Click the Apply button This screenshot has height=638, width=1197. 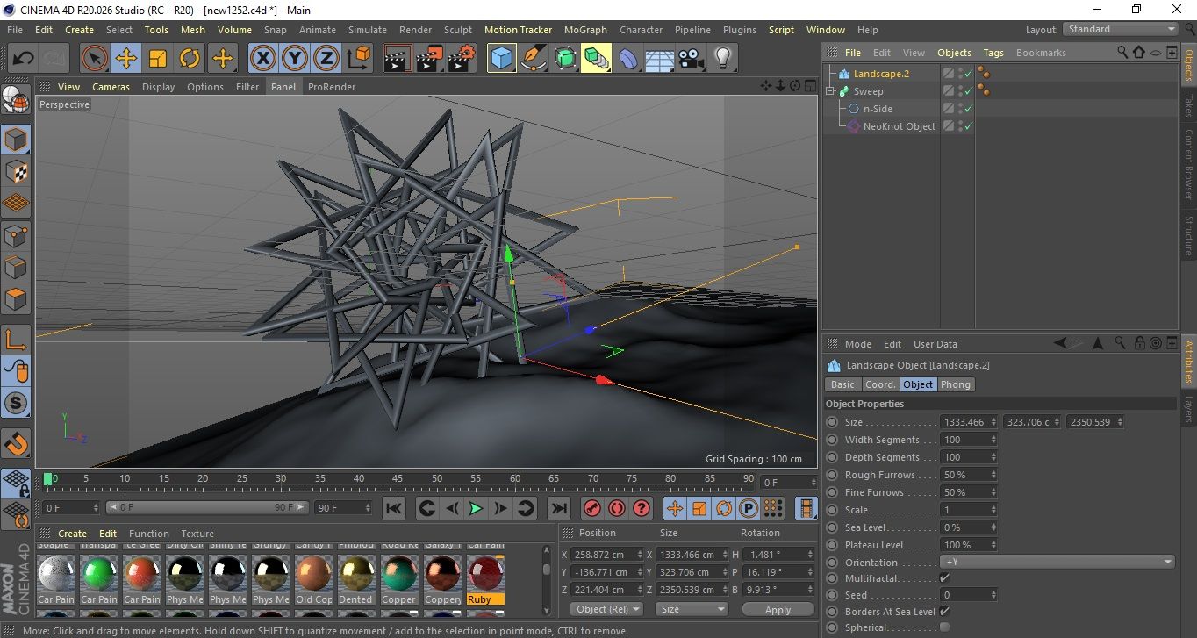click(x=778, y=609)
